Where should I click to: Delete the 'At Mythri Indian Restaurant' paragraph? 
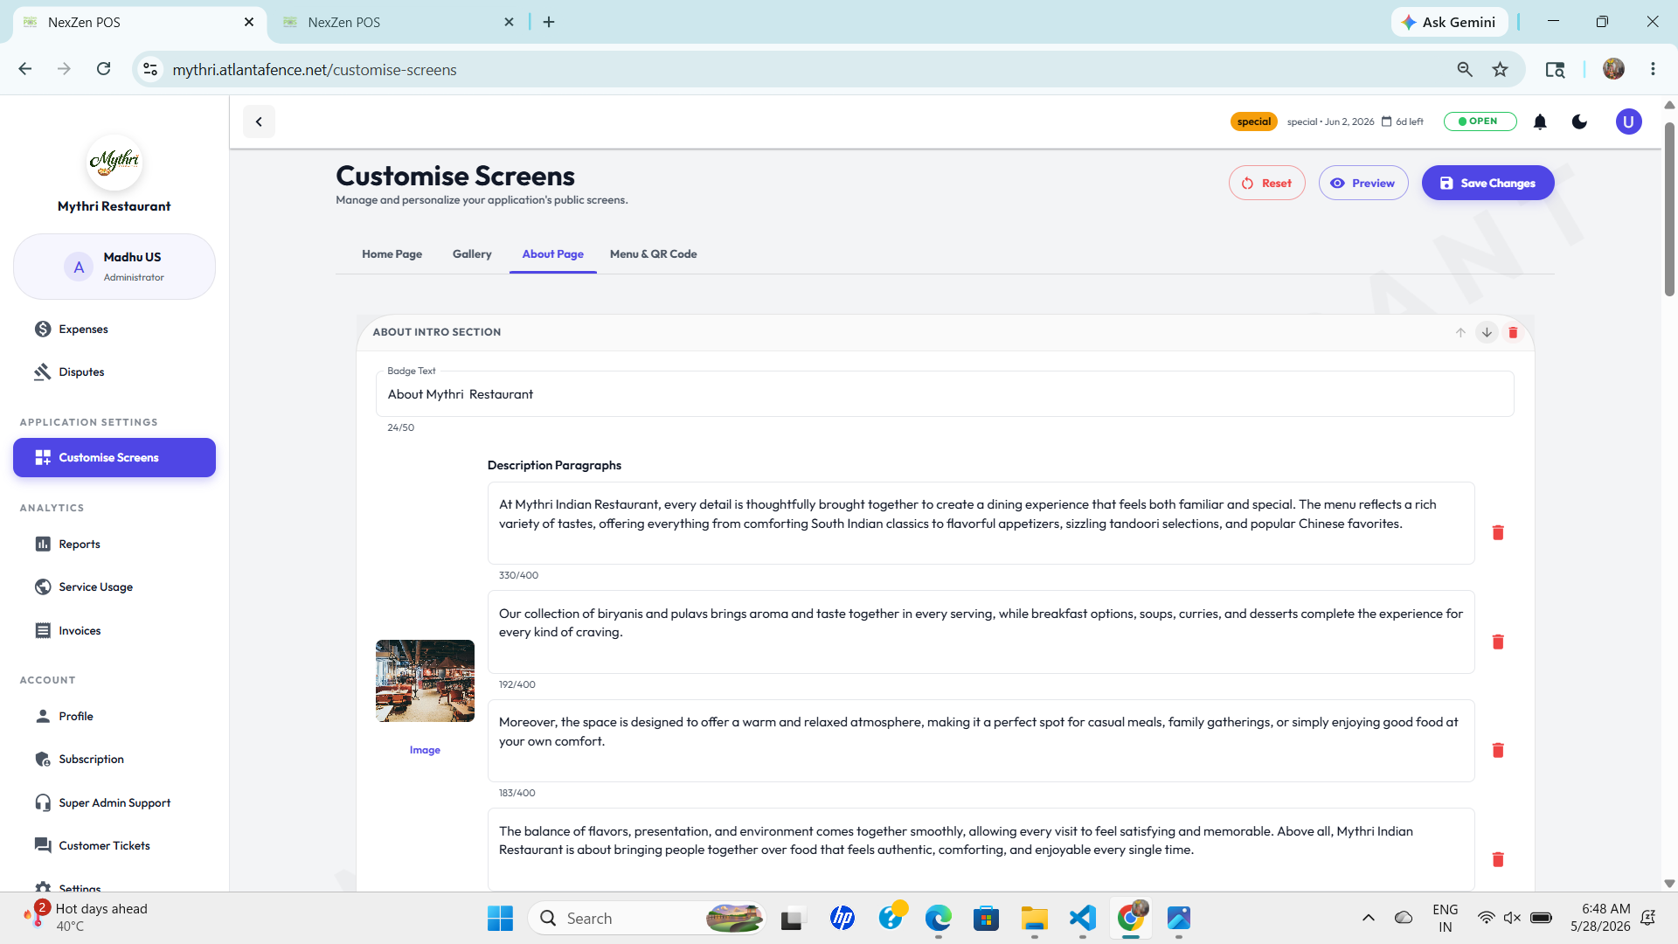[x=1497, y=532]
